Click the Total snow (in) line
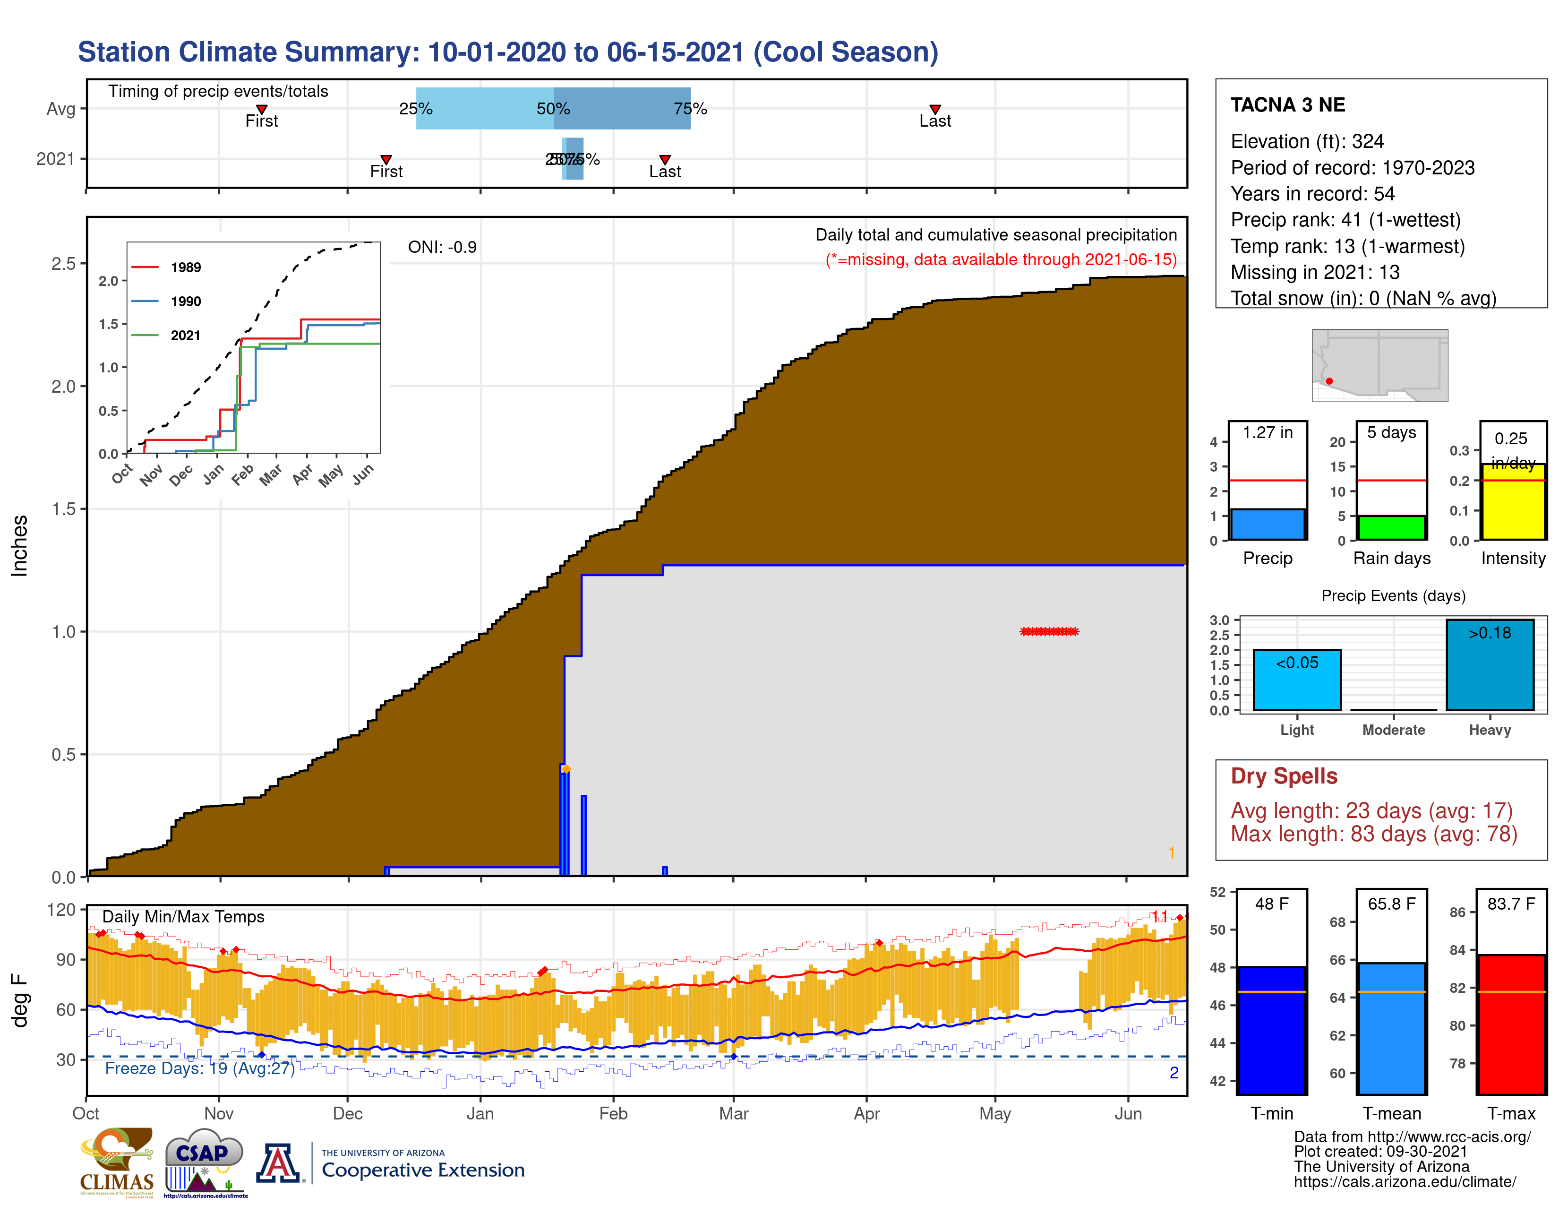 click(x=1363, y=298)
